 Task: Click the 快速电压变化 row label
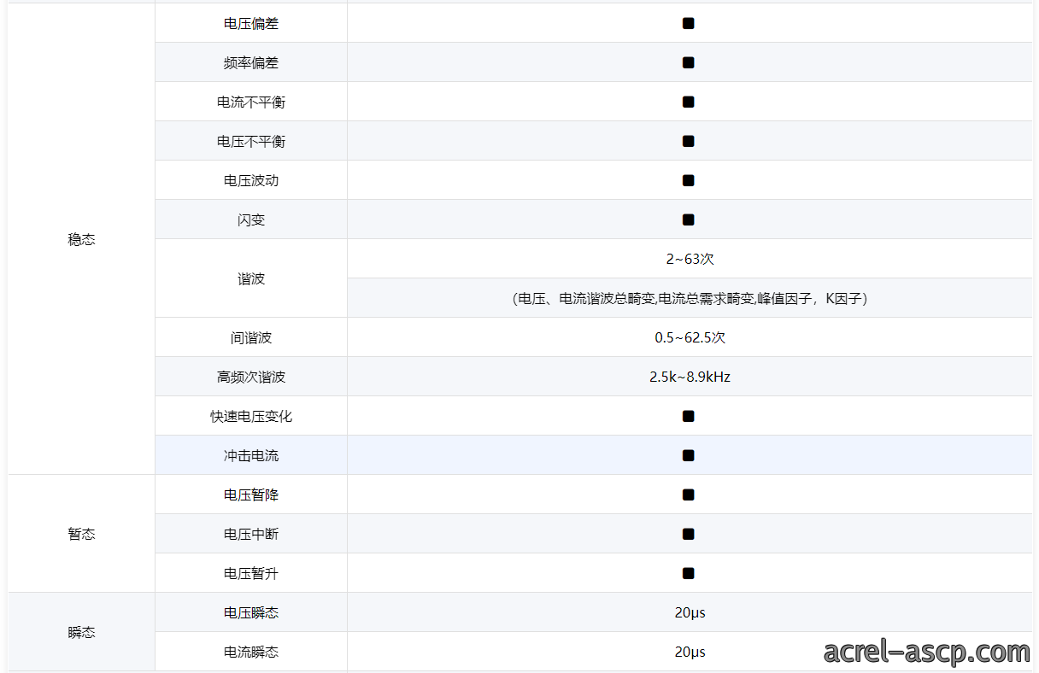251,416
